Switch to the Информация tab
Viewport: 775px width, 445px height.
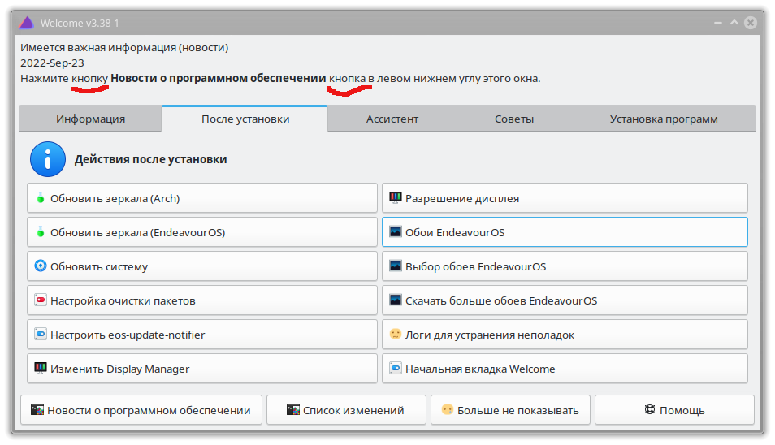pos(90,119)
